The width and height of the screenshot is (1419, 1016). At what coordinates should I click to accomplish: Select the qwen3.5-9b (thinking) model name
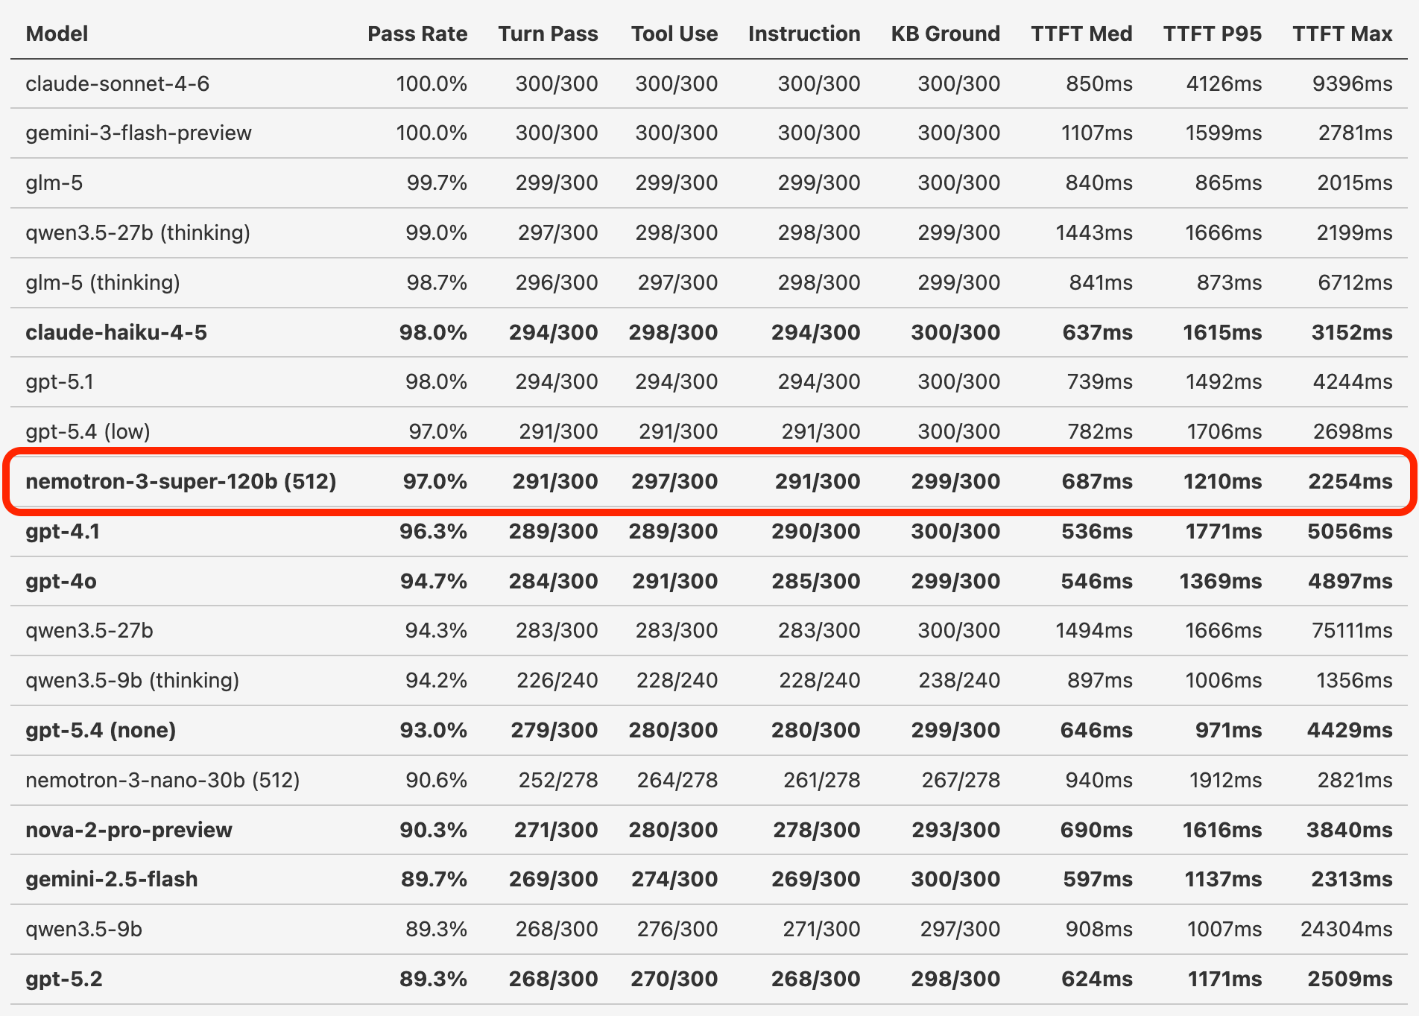point(132,680)
